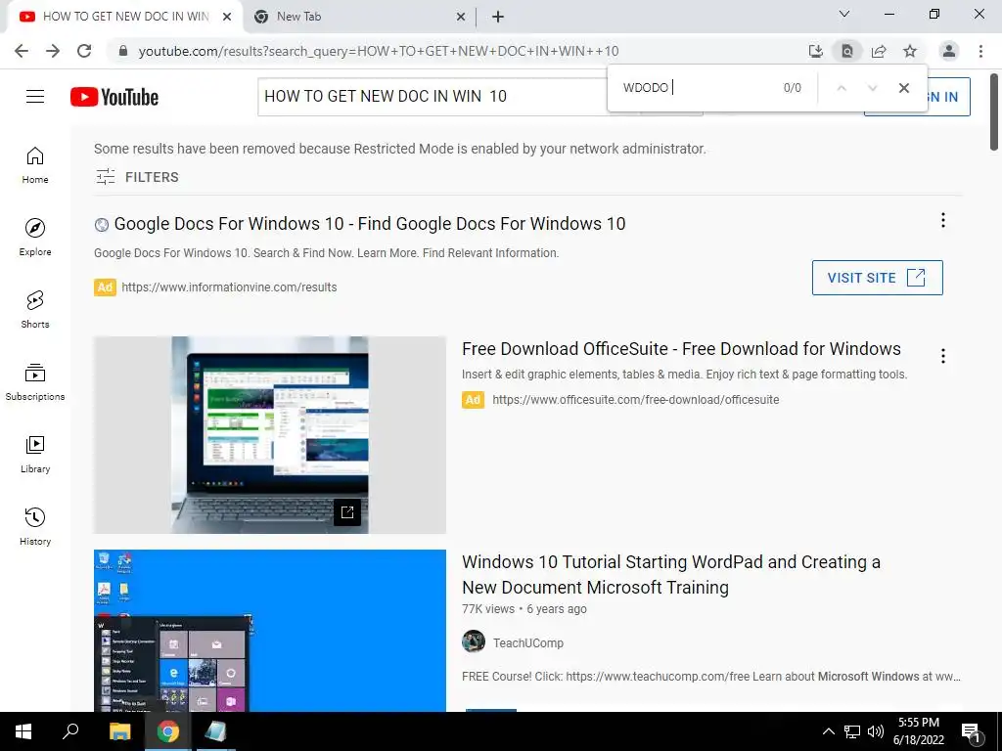This screenshot has height=751, width=1002.
Task: Open the WordPad tutorial video thumbnail
Action: (x=270, y=631)
